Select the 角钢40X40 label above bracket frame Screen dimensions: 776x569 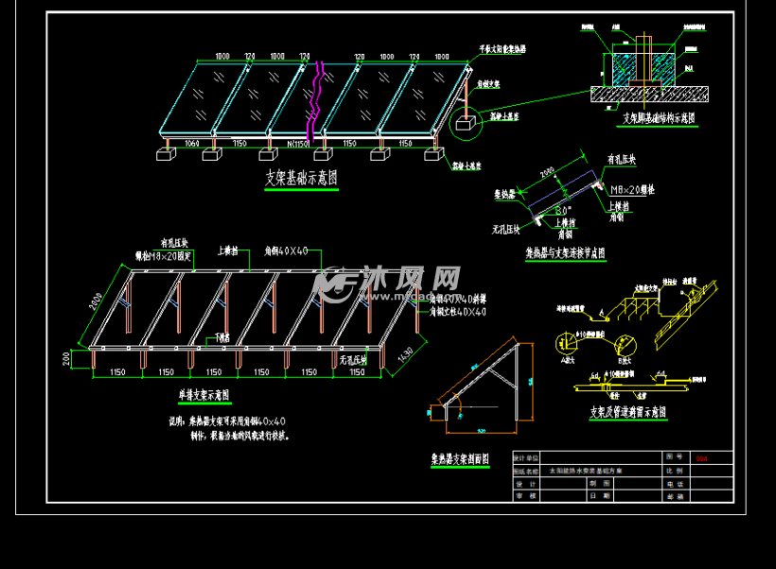pos(286,250)
